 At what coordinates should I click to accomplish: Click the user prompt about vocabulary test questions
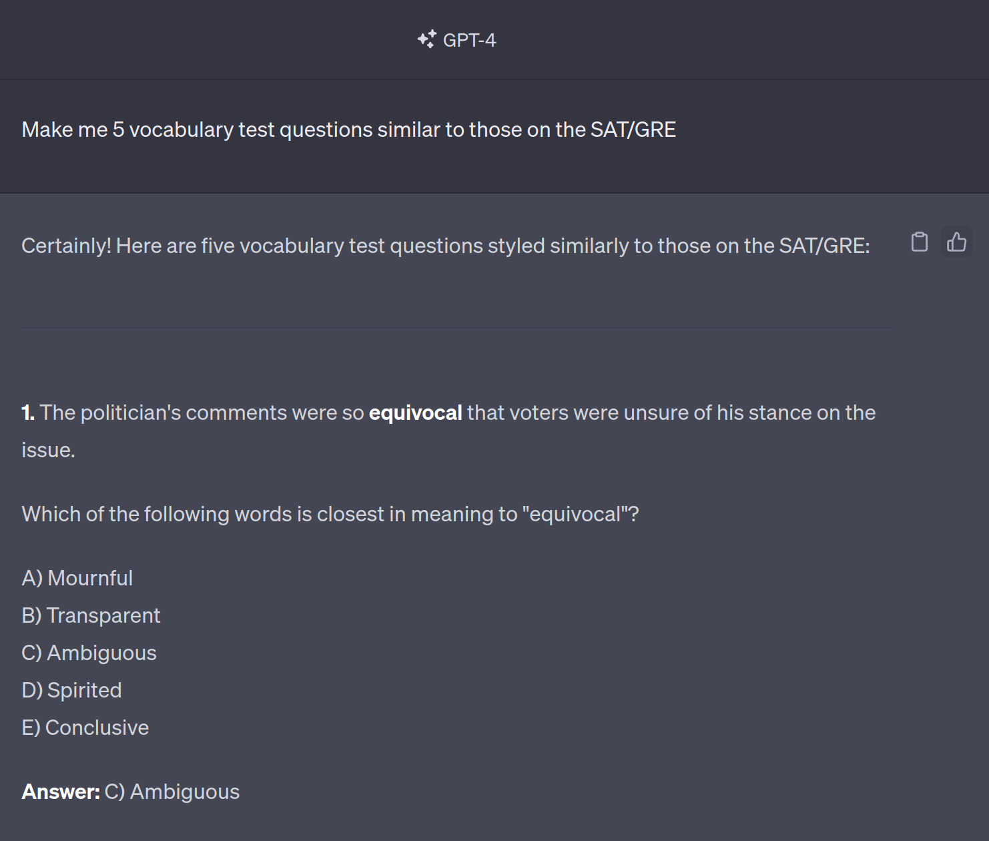(349, 129)
